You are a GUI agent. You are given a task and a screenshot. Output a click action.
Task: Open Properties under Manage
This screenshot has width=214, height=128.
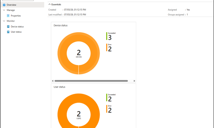[x=16, y=16]
